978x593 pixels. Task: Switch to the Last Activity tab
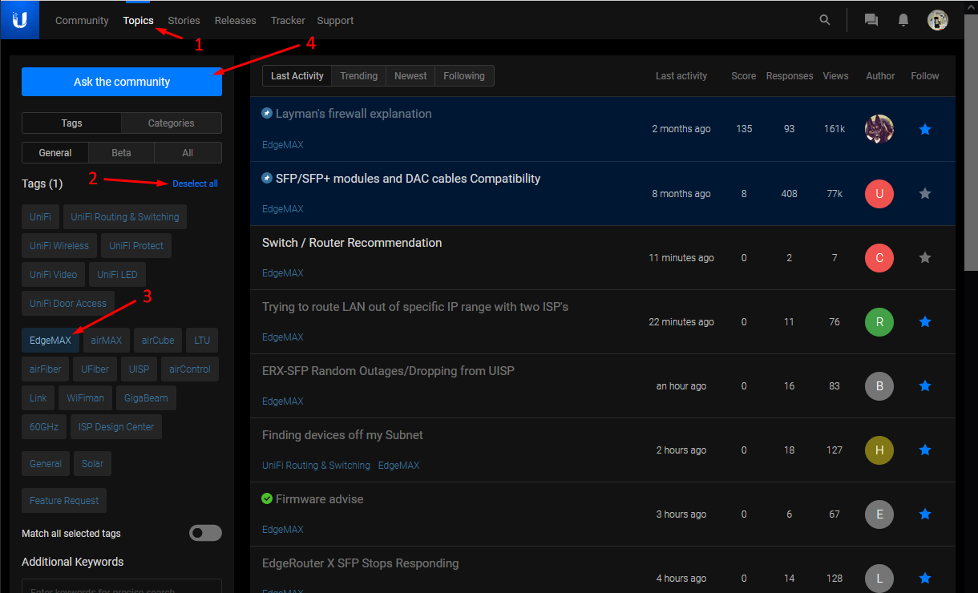pyautogui.click(x=297, y=76)
